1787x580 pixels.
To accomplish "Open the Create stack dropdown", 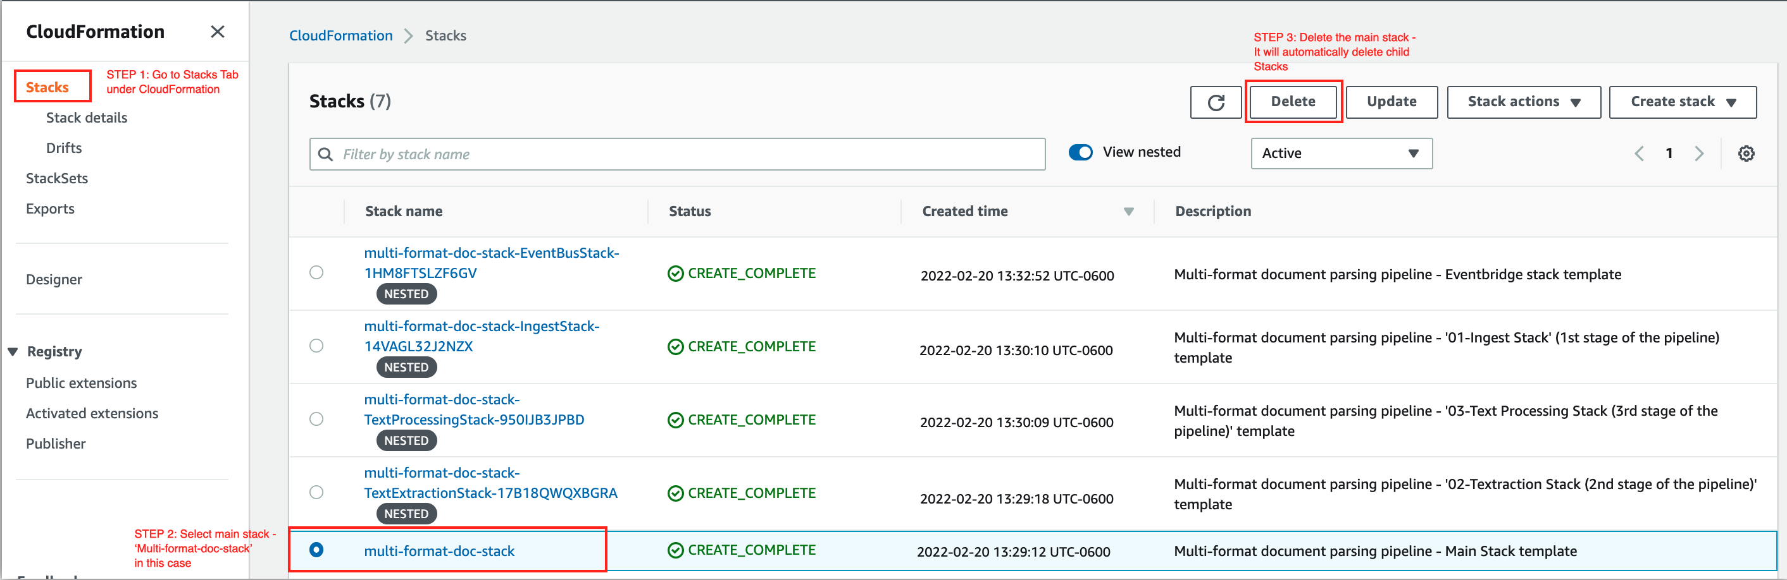I will point(1682,102).
